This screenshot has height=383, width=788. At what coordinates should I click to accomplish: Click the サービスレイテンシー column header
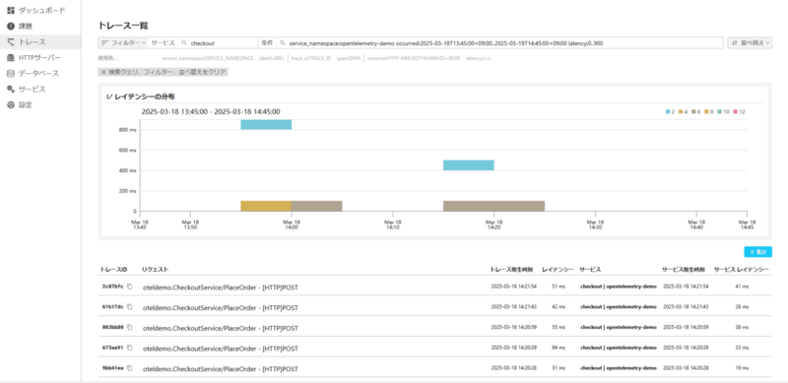click(742, 270)
